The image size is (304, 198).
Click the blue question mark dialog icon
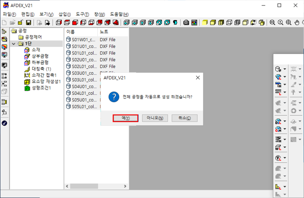point(112,96)
